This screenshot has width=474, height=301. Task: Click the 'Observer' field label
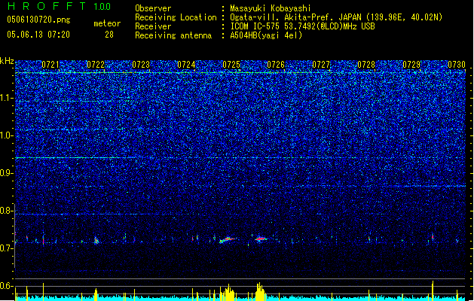tap(153, 8)
